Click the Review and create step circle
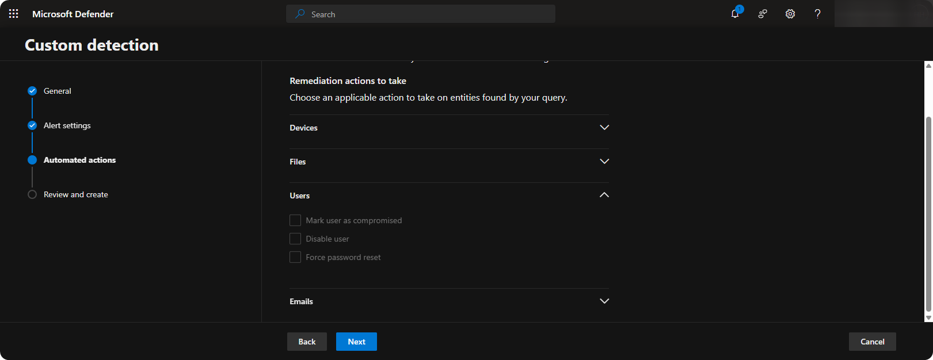Viewport: 933px width, 360px height. point(32,194)
